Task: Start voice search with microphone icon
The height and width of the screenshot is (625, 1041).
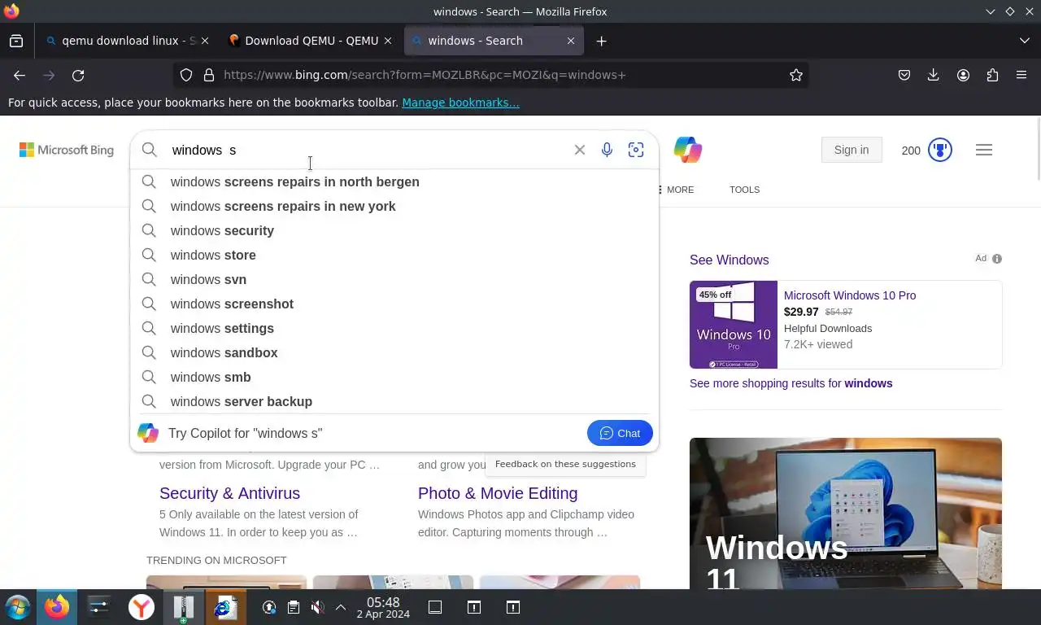Action: (607, 150)
